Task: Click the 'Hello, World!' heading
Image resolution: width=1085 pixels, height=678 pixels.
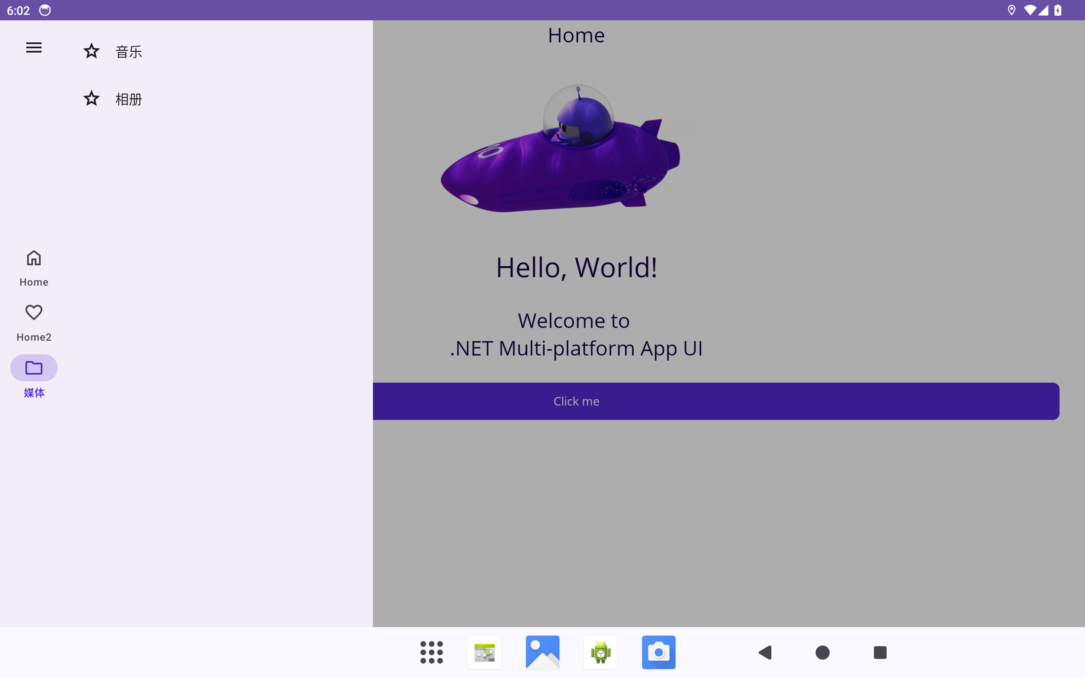Action: (x=576, y=268)
